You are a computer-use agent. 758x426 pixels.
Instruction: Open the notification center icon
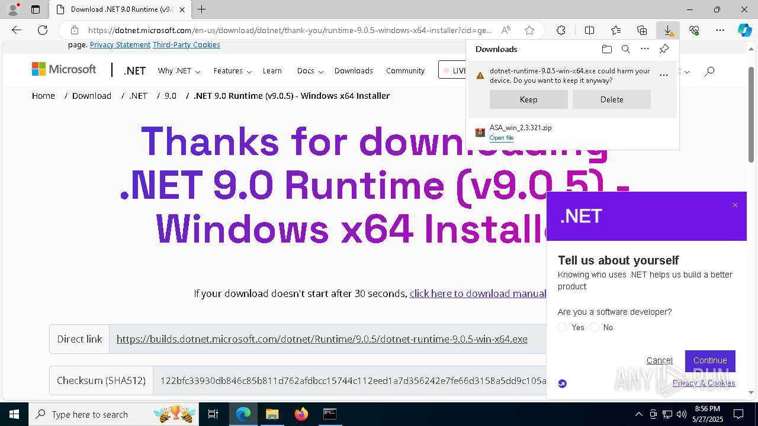tap(738, 414)
